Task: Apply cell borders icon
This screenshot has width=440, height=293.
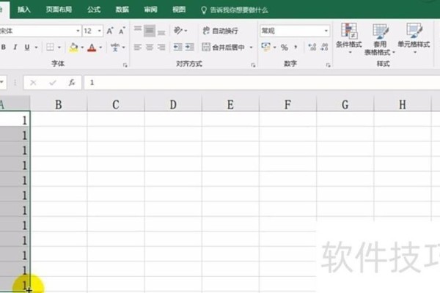Action: (x=50, y=47)
